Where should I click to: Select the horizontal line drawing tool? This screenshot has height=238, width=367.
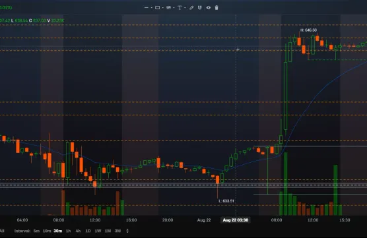tap(147, 8)
